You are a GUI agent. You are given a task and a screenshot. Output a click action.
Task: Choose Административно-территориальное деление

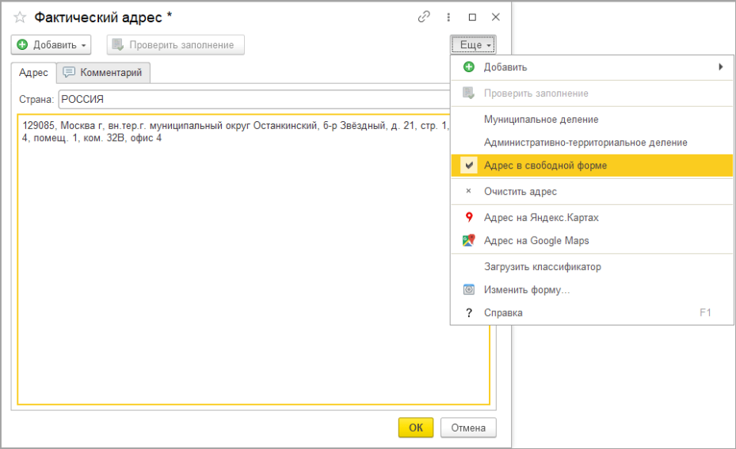592,143
